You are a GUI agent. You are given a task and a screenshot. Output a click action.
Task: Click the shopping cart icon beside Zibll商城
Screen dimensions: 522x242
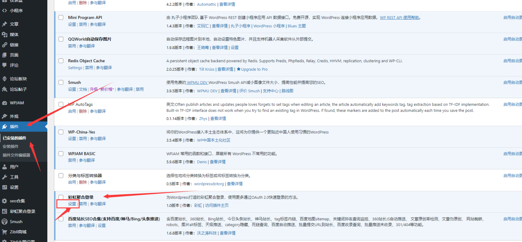pos(5,232)
